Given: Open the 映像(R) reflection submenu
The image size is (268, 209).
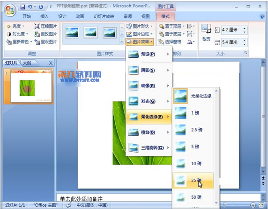Looking at the screenshot, I should point(149,86).
